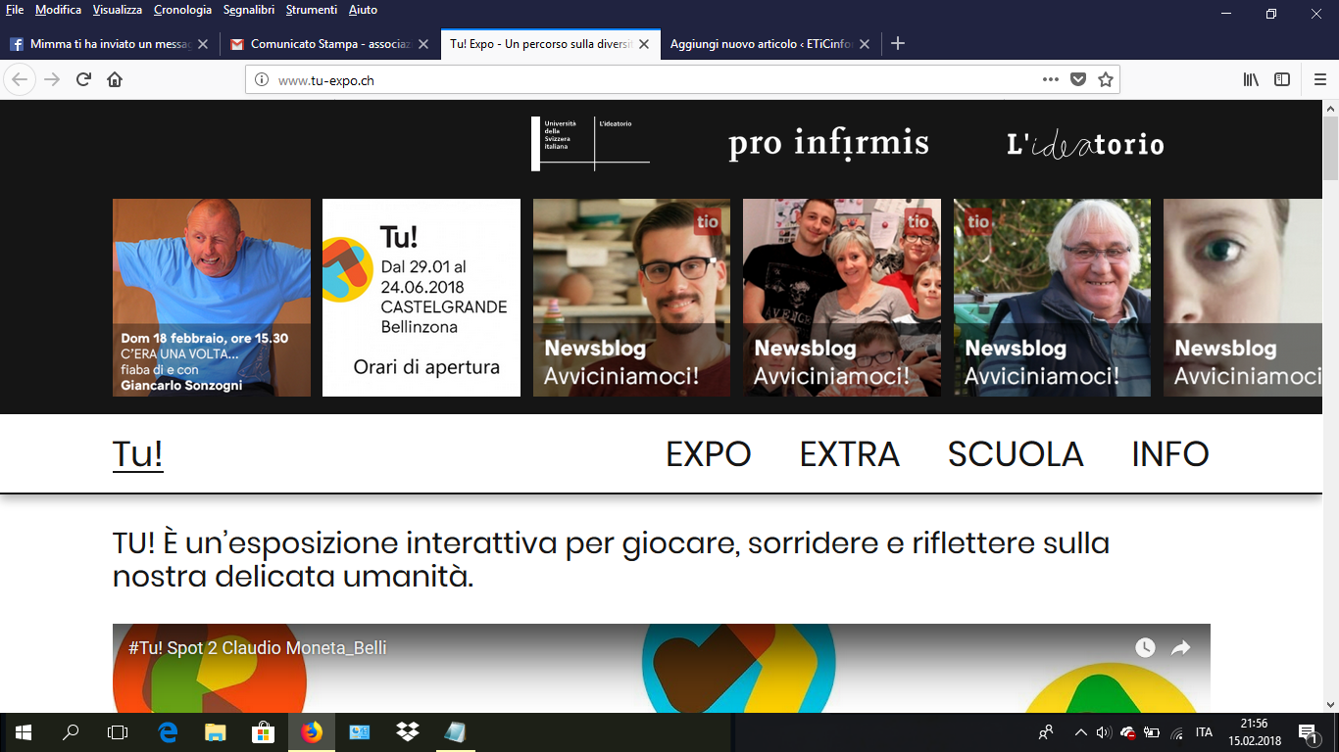Open page actions three-dot menu

coord(1050,80)
